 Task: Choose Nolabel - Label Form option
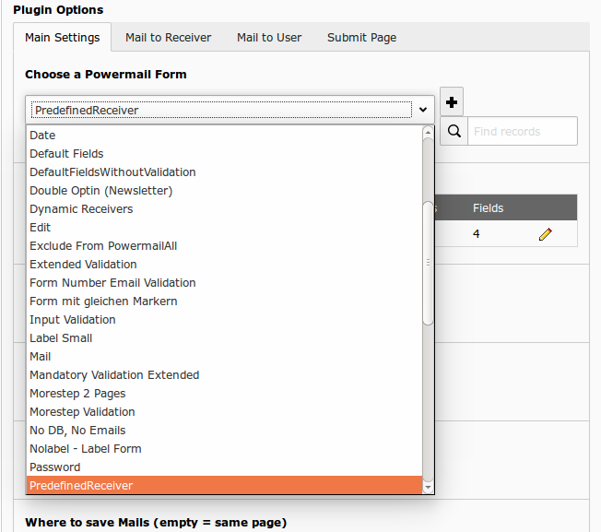click(x=86, y=449)
